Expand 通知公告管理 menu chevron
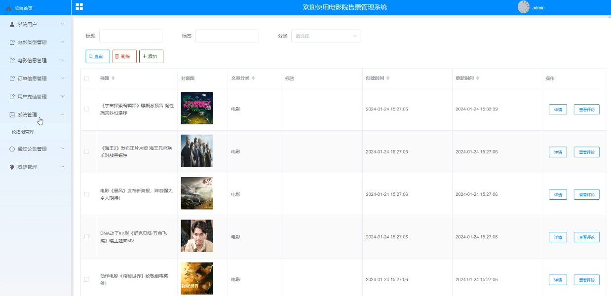Viewport: 611px width, 296px height. pyautogui.click(x=63, y=148)
